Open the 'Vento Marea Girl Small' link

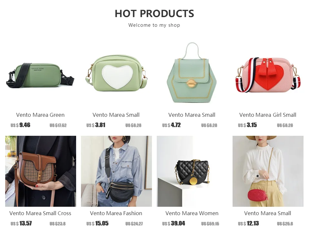pos(268,115)
